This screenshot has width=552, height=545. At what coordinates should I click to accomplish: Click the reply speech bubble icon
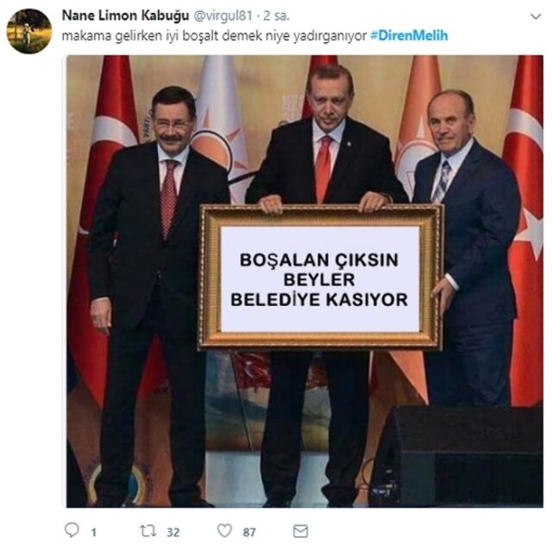click(x=72, y=530)
